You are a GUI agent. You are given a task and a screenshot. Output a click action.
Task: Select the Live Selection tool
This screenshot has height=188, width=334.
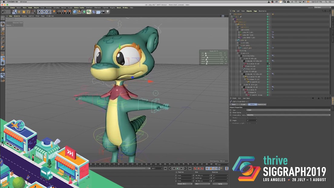(x=14, y=12)
